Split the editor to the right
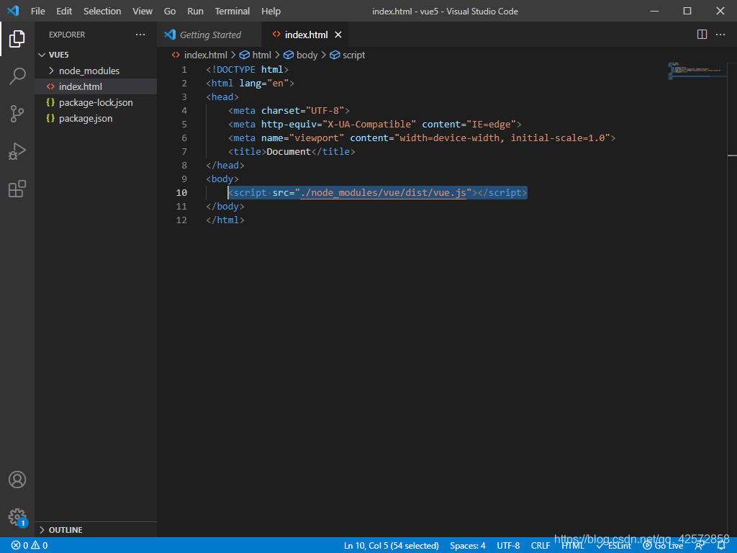The width and height of the screenshot is (737, 553). pyautogui.click(x=702, y=35)
